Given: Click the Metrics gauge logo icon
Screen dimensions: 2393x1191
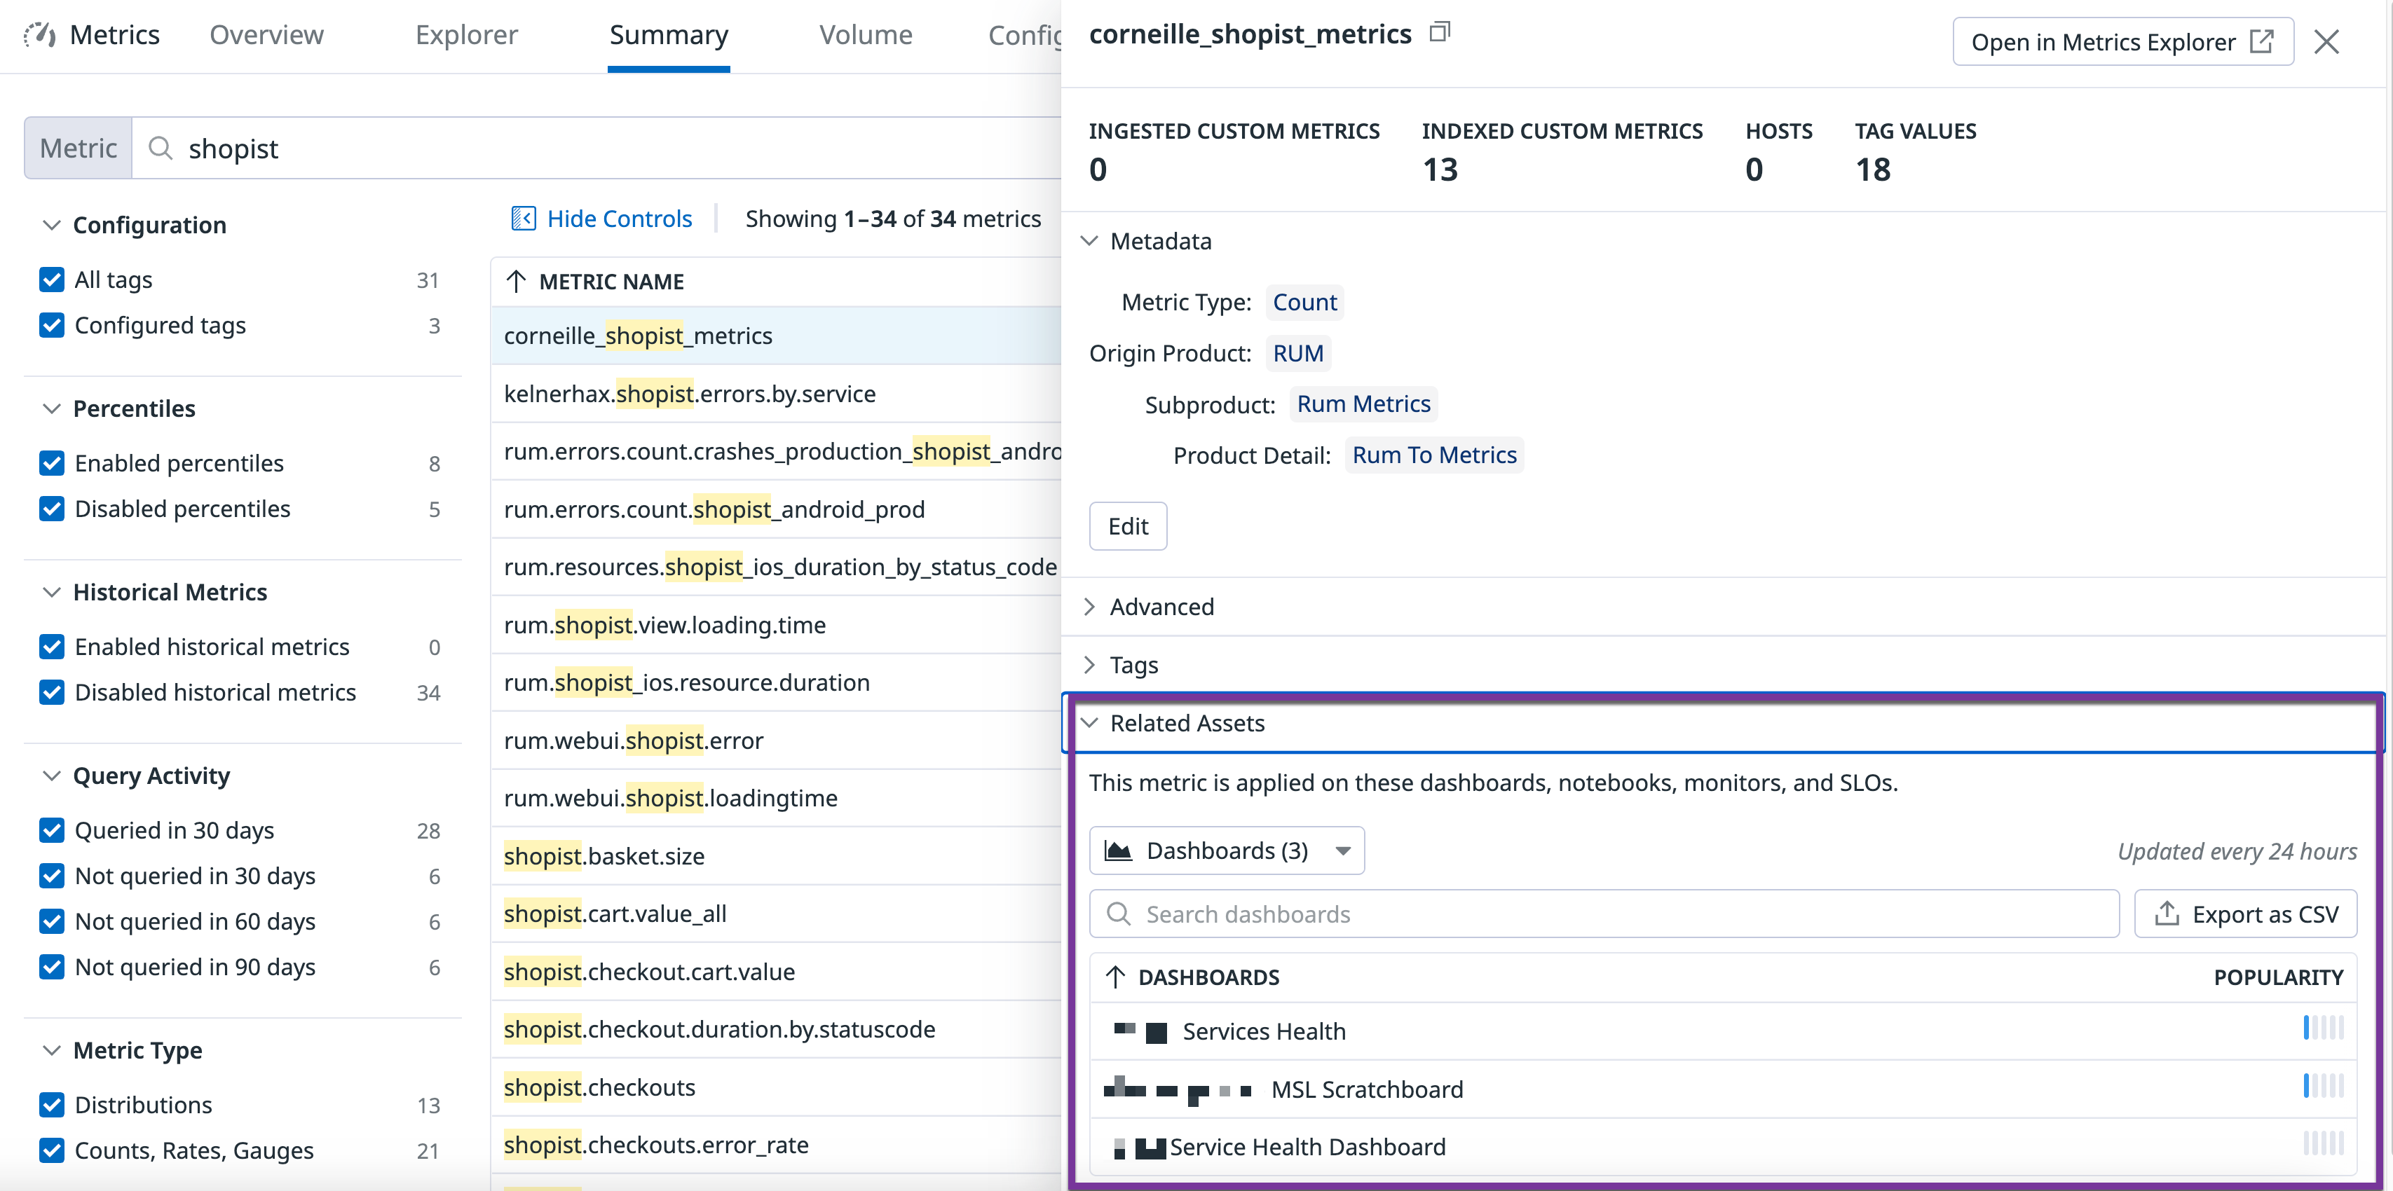Looking at the screenshot, I should (40, 35).
